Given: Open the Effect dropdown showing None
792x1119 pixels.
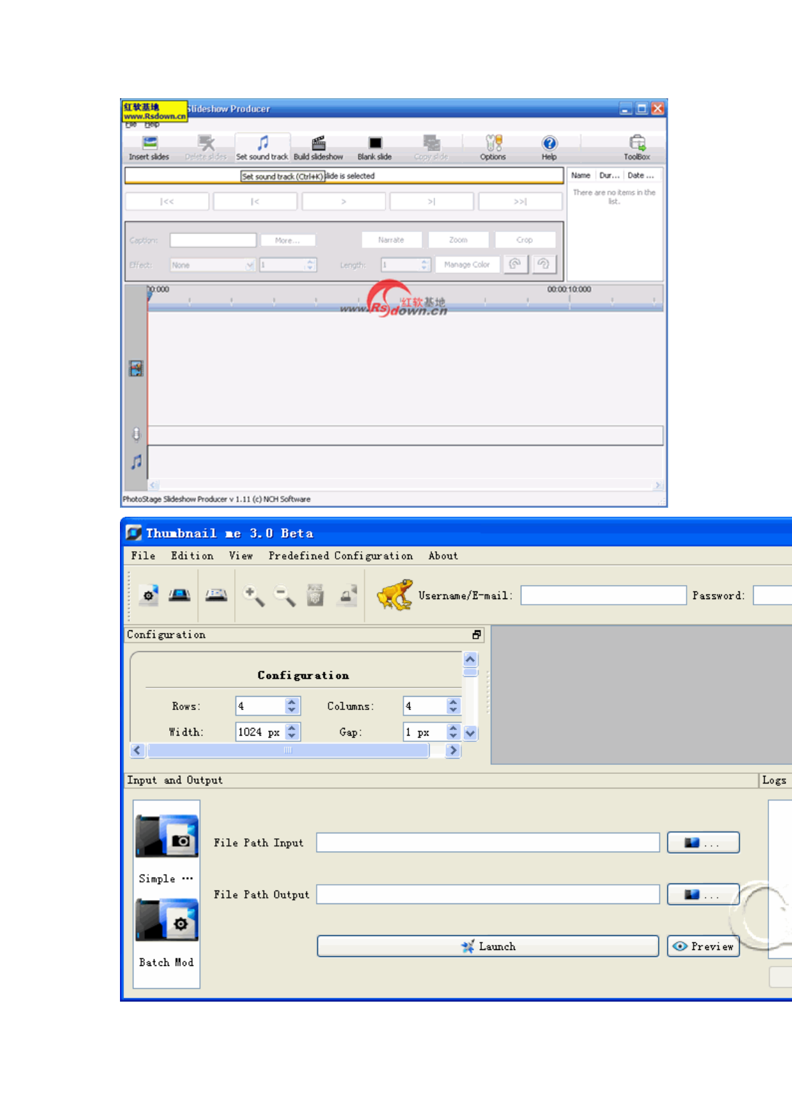Looking at the screenshot, I should (x=213, y=265).
